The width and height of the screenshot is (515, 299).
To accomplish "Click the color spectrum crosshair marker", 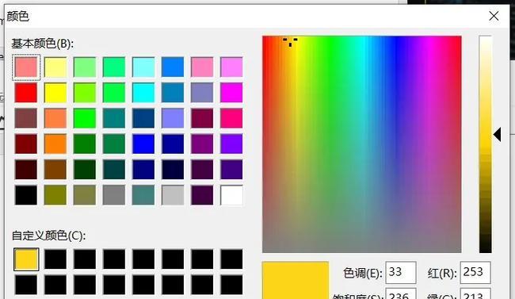I will pyautogui.click(x=290, y=42).
